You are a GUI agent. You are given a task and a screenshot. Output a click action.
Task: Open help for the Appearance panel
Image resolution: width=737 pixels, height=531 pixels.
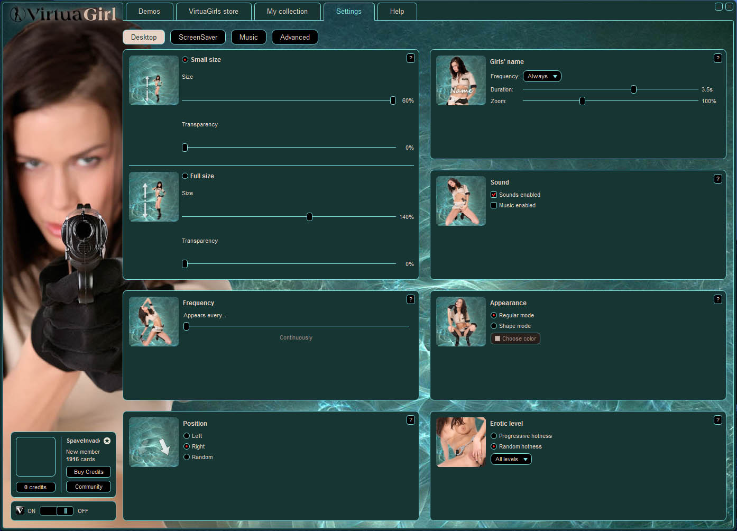click(717, 299)
